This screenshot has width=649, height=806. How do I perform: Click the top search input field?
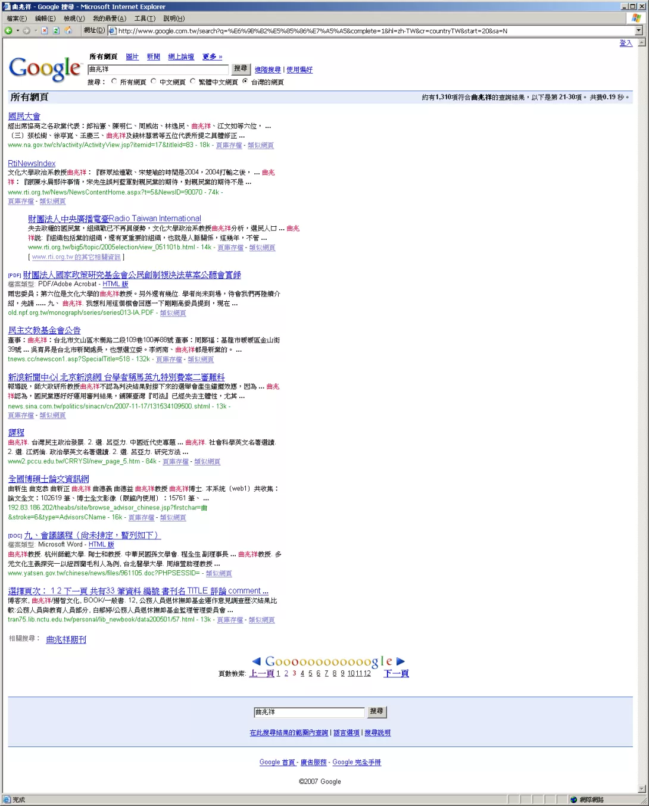(x=158, y=70)
